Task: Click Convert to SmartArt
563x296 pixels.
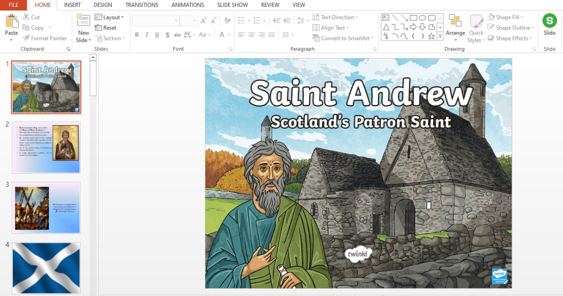Action: point(343,38)
